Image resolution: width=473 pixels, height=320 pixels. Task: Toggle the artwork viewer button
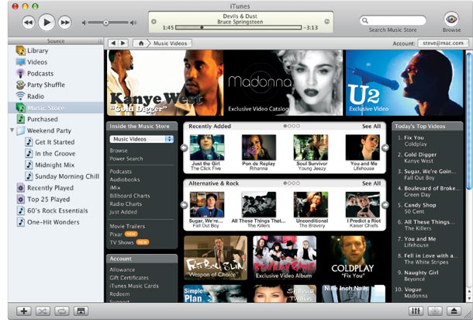pos(81,311)
